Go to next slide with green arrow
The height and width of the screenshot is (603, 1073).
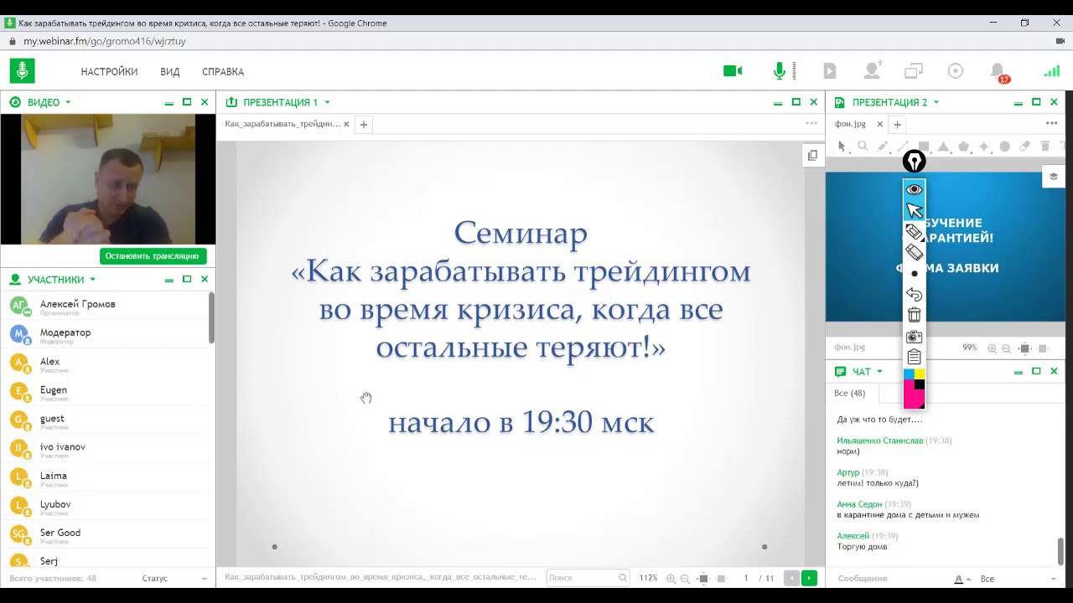coord(809,578)
